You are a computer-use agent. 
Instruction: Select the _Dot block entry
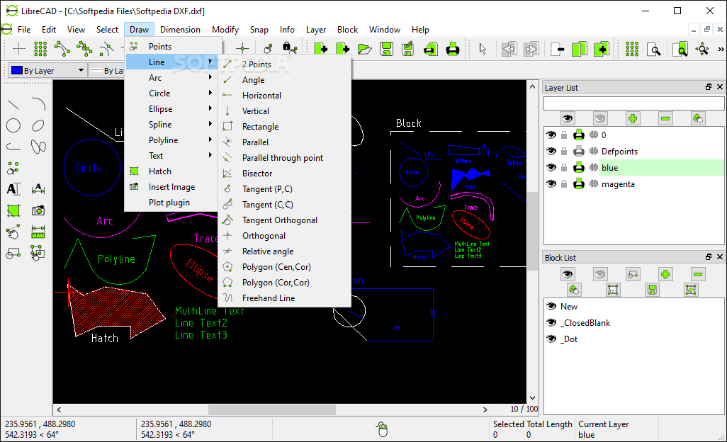click(x=633, y=339)
